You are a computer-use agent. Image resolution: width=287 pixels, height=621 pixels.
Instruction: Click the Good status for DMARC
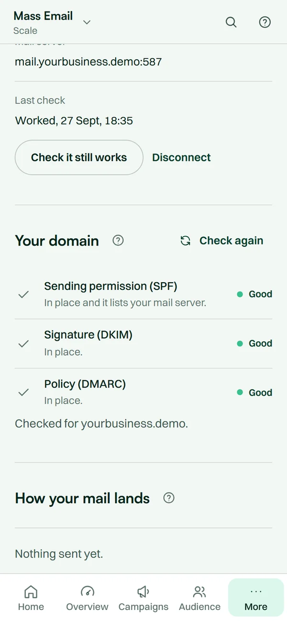click(x=255, y=393)
